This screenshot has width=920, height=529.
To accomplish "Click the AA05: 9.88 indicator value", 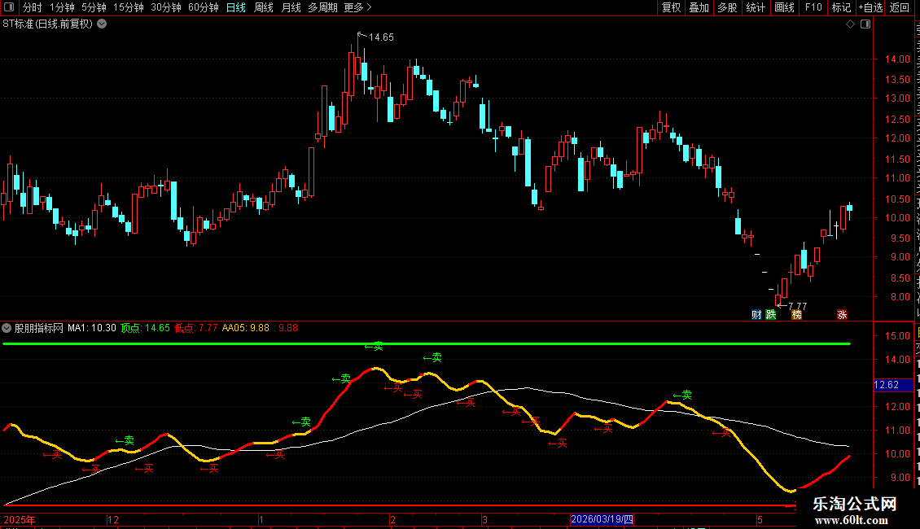I will tap(245, 328).
